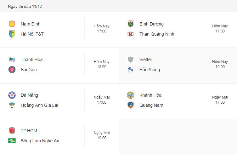Click the Thanh Hóa team logo
This screenshot has width=237, height=154.
pos(12,60)
